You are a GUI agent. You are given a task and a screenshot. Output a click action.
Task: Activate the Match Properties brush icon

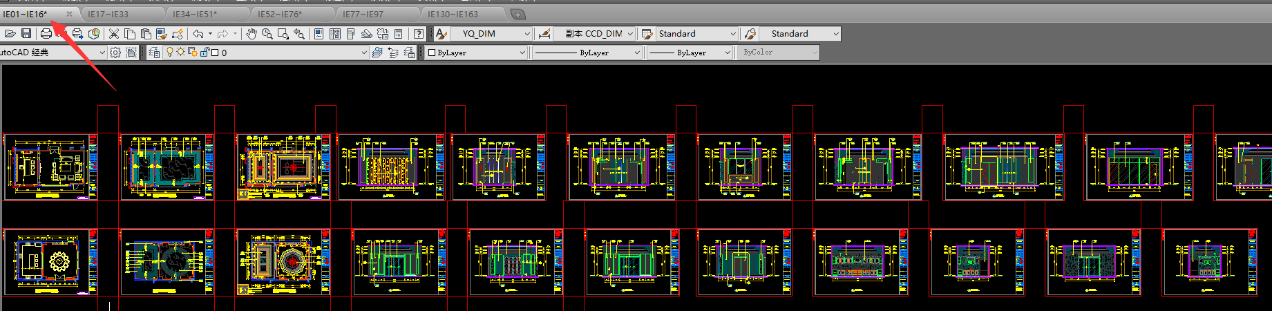point(162,33)
